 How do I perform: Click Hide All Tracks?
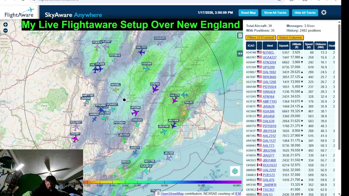click(x=305, y=13)
